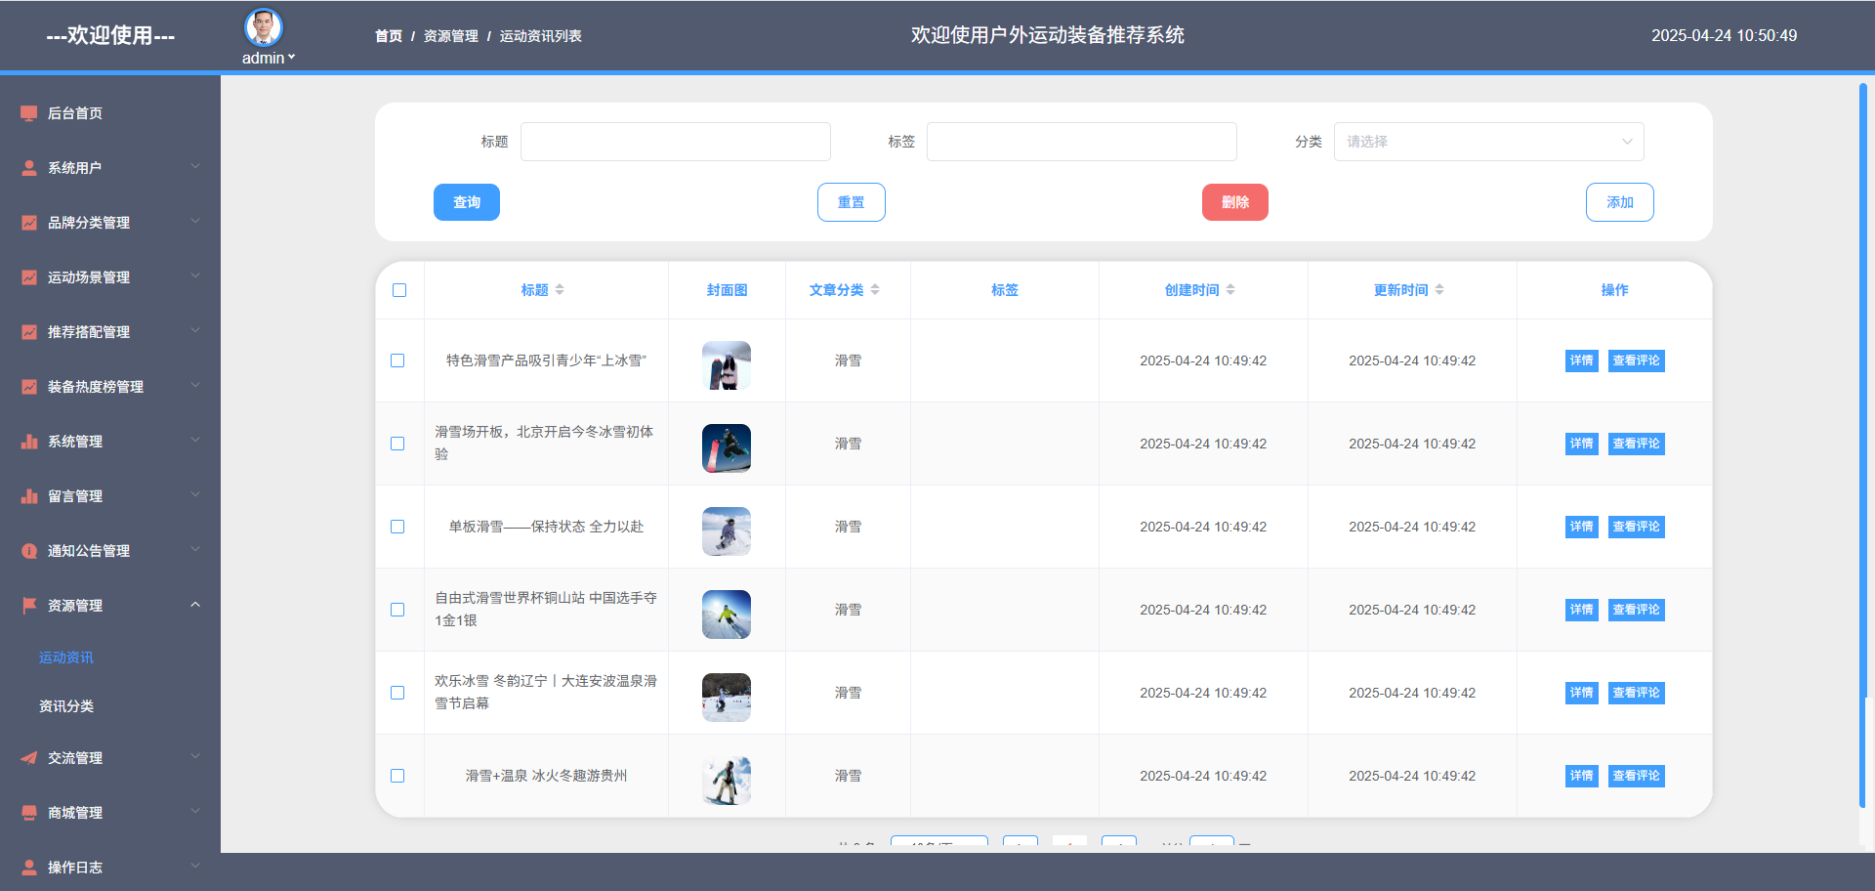Click the 系统用户 person icon
The width and height of the screenshot is (1875, 891).
coord(29,168)
